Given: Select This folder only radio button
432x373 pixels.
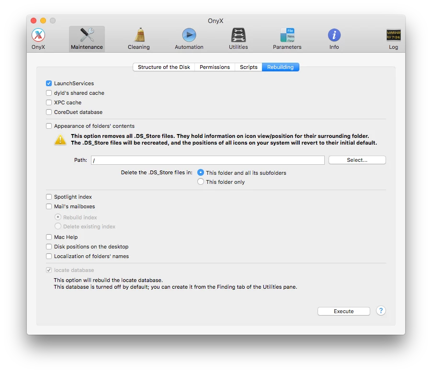Looking at the screenshot, I should (x=201, y=181).
